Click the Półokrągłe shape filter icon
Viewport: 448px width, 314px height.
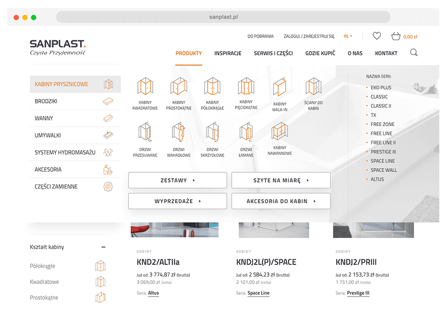(x=100, y=266)
